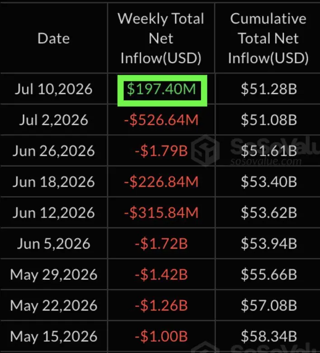Click the $51.28B cumulative inflow value
Screen dimensions: 320x353
(x=269, y=89)
